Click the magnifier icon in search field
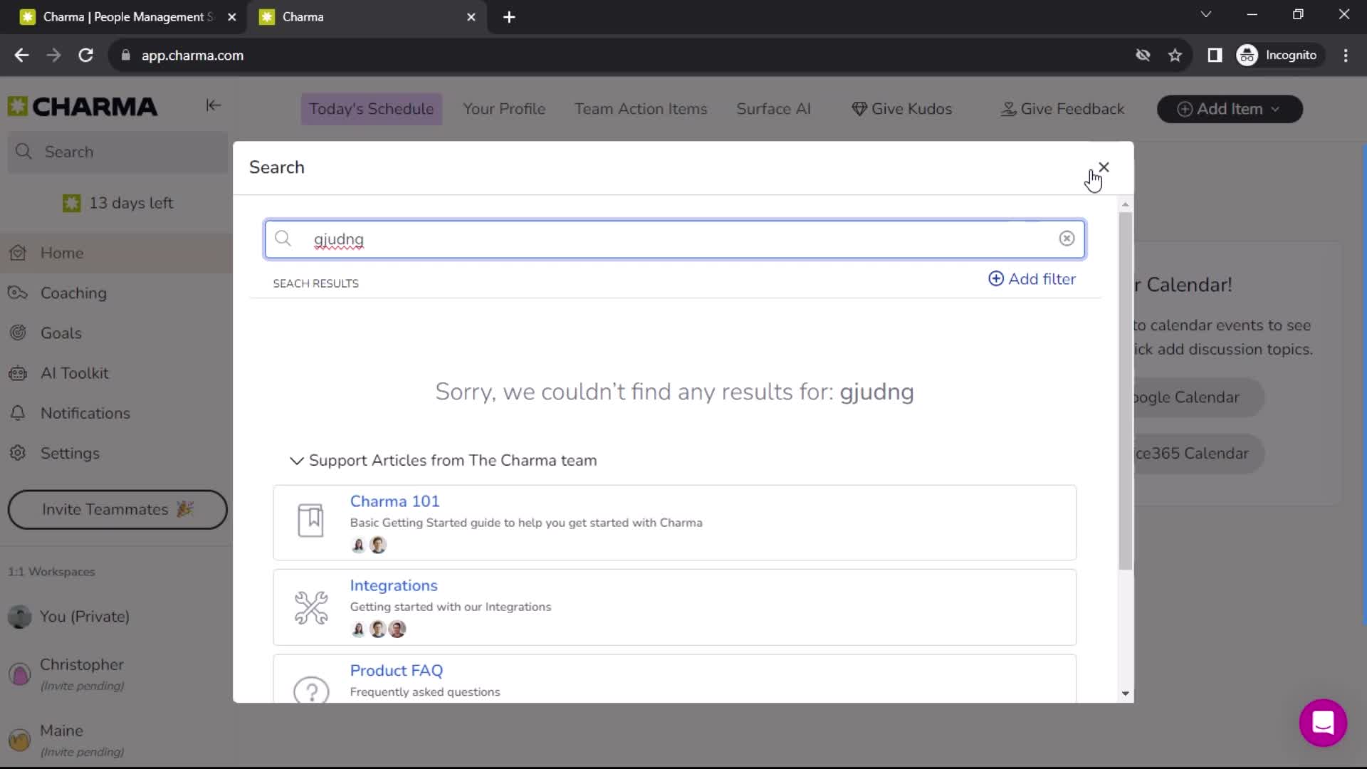 tap(283, 239)
